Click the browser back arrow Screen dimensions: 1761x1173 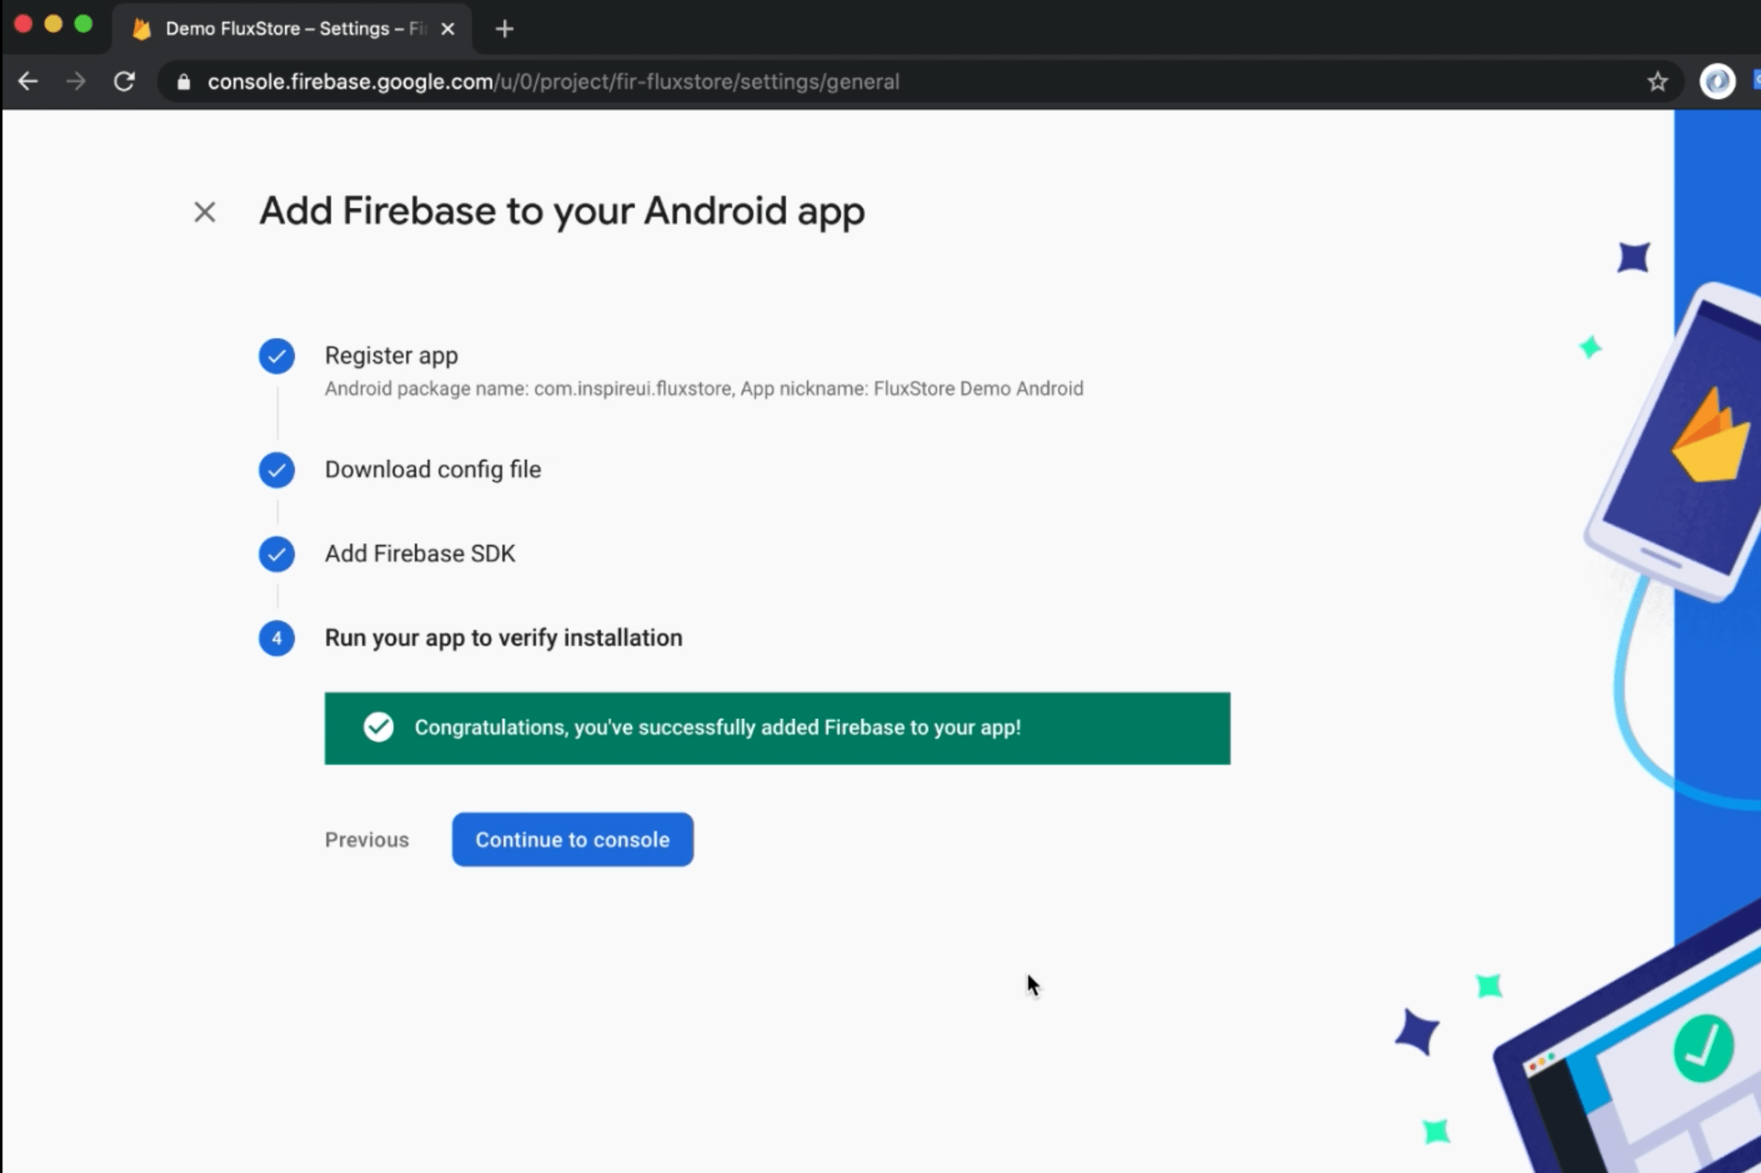tap(28, 82)
